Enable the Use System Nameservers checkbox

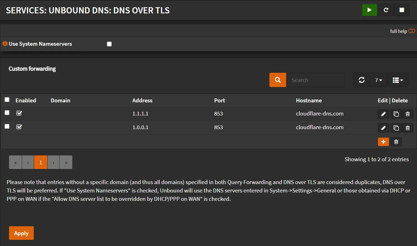pyautogui.click(x=109, y=44)
